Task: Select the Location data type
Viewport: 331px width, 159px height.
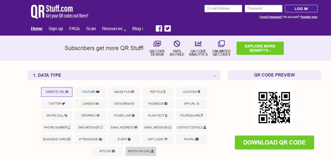Action: [x=191, y=92]
